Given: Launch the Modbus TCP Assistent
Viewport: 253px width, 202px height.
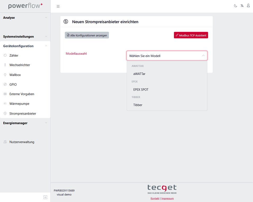Looking at the screenshot, I should (191, 35).
